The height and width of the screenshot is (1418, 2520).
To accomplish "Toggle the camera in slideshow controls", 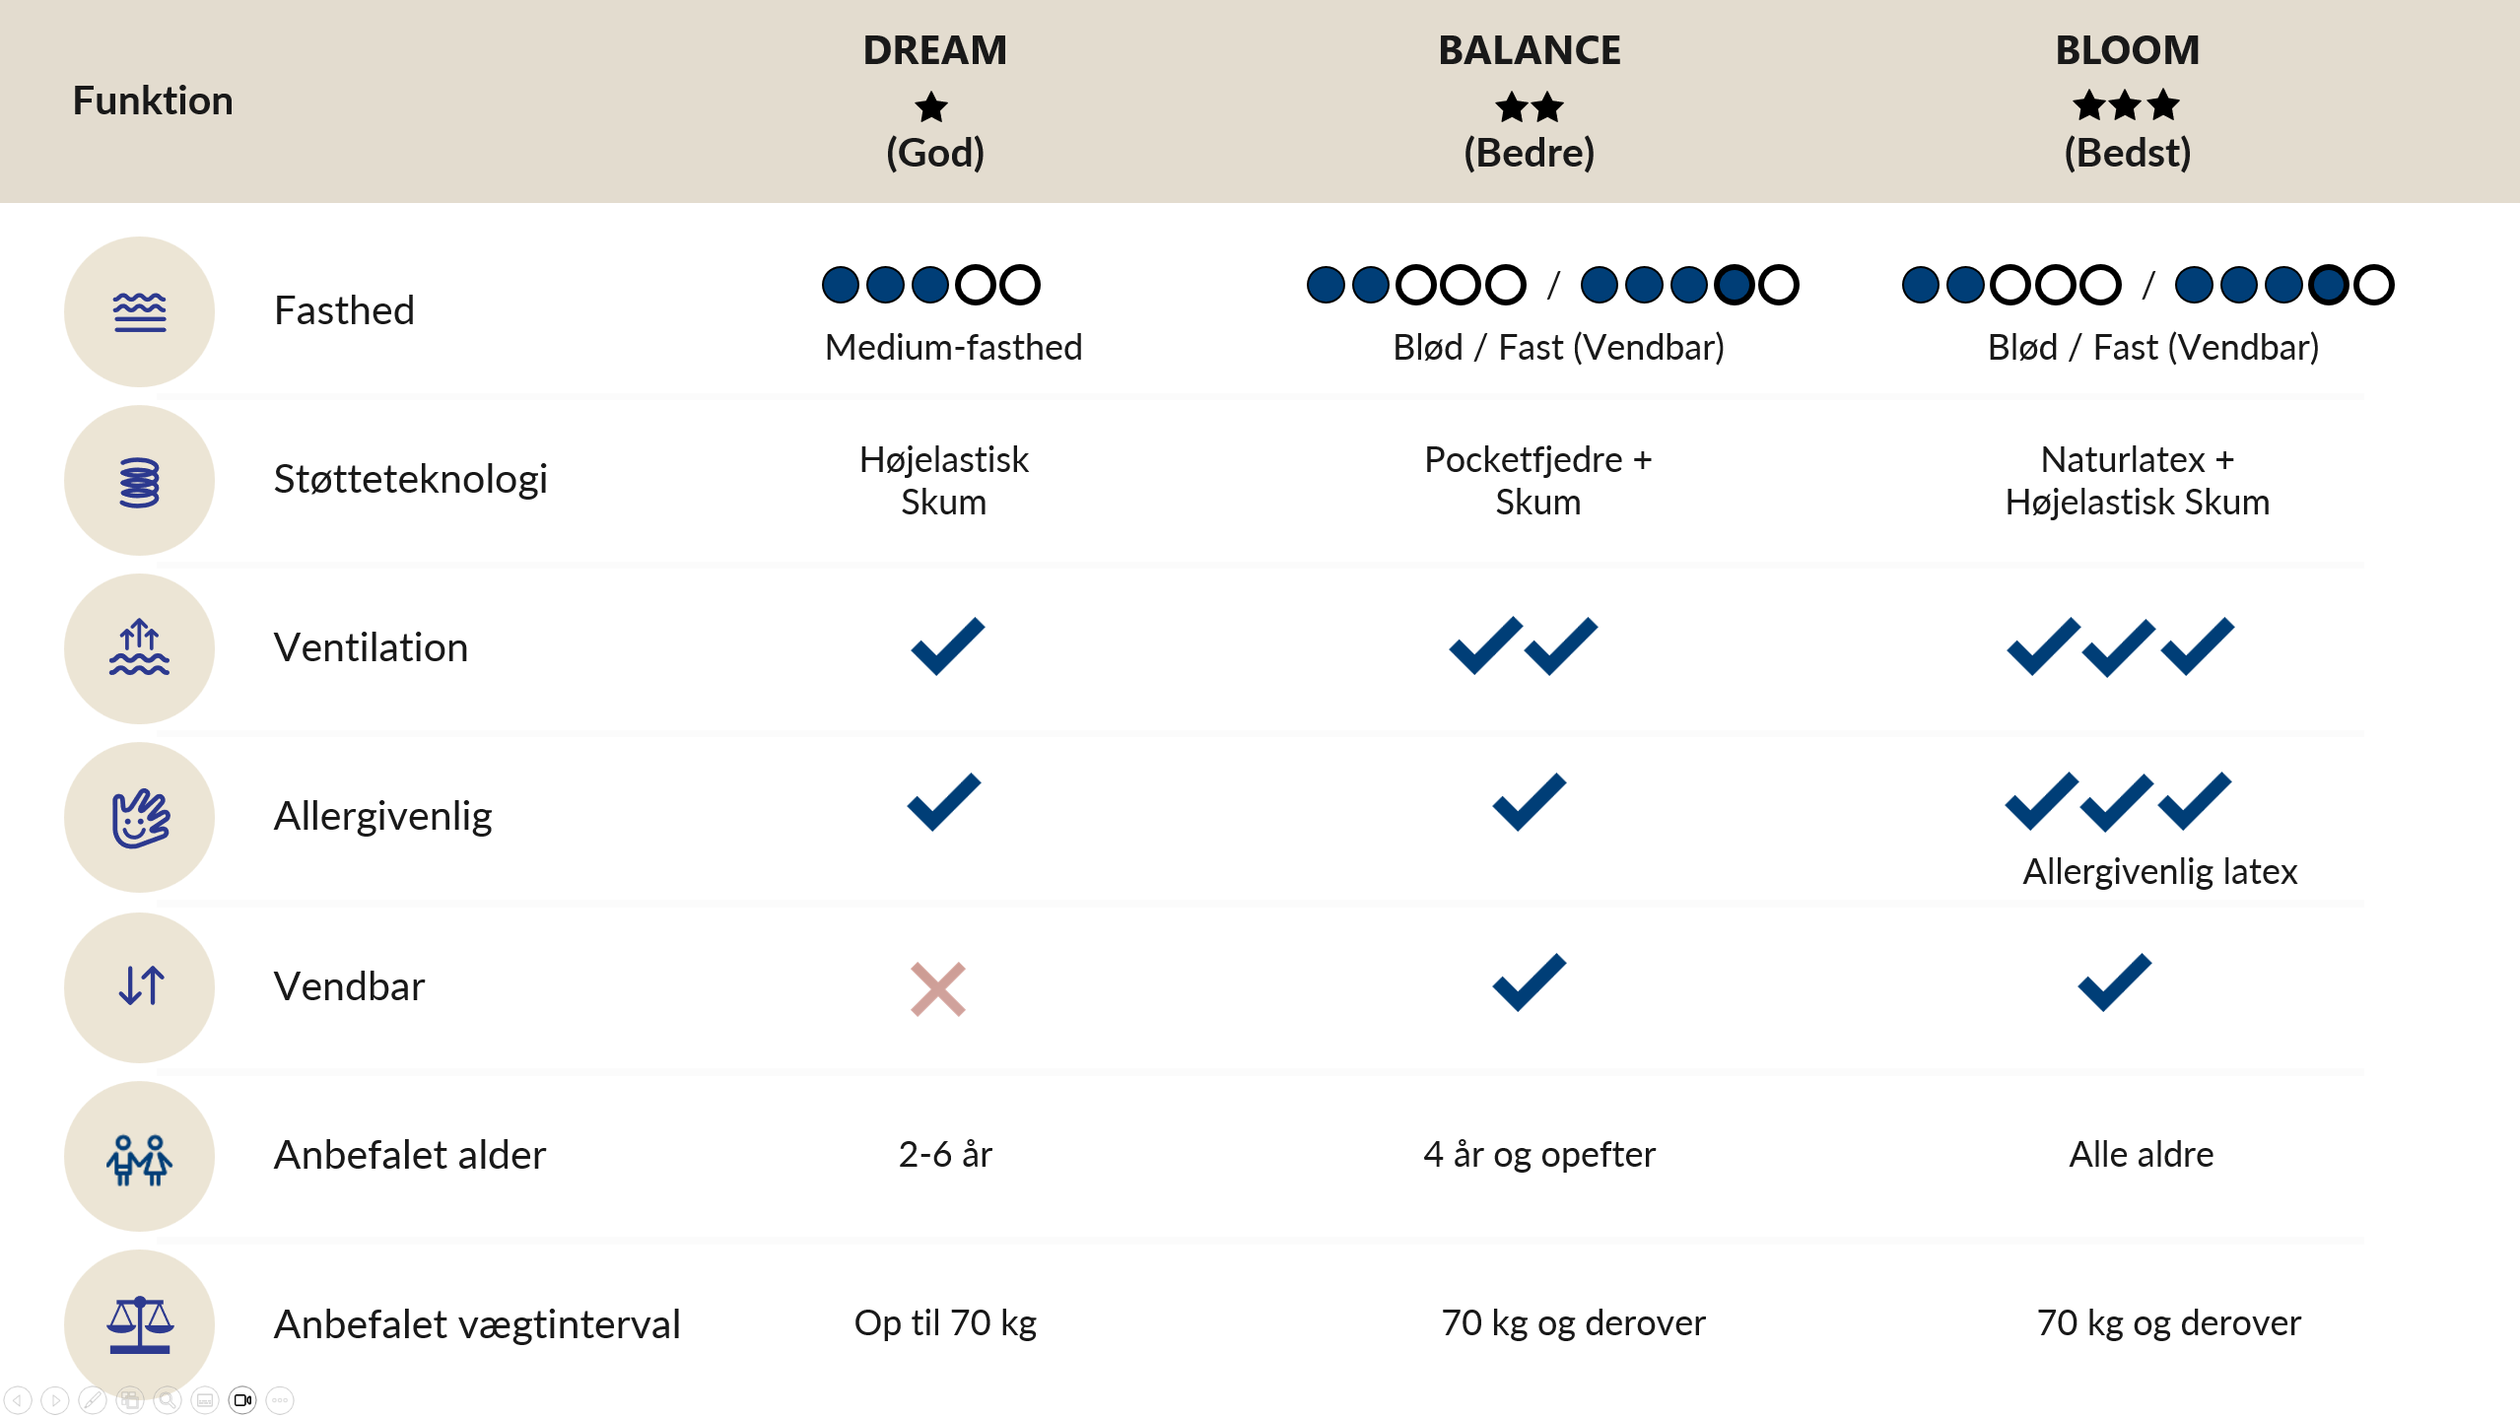I will (x=242, y=1399).
